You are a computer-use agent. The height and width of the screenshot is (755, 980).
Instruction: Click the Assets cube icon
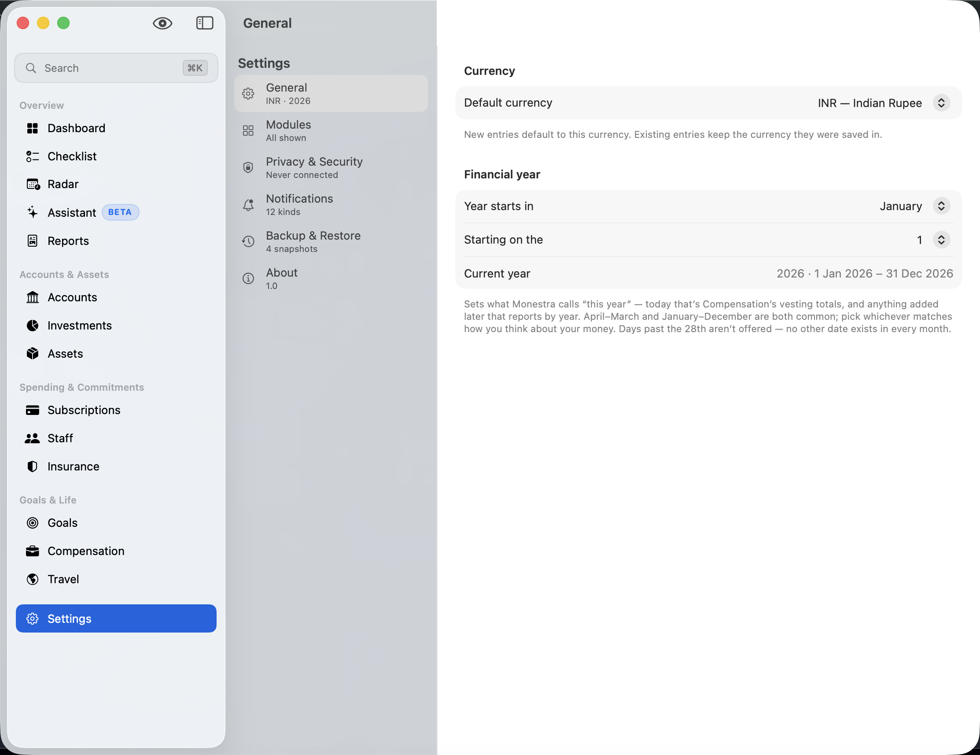point(32,354)
